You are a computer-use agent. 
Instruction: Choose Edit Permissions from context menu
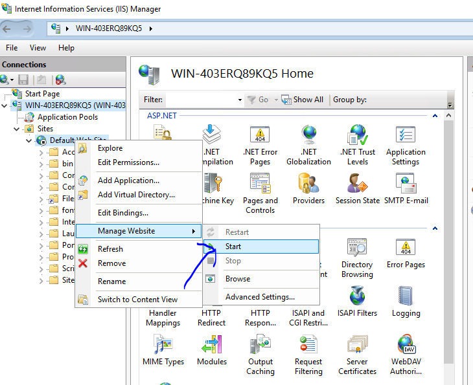(x=139, y=162)
